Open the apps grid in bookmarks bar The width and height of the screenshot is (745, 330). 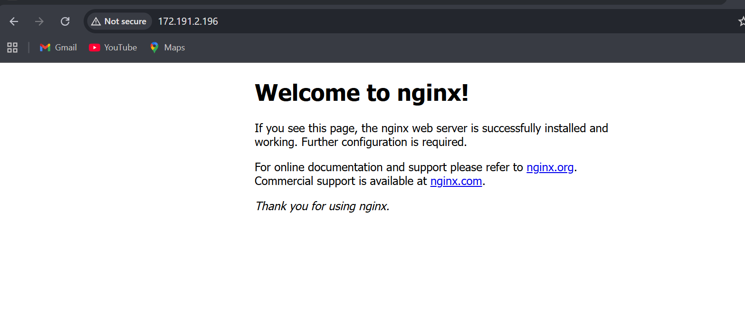[12, 48]
